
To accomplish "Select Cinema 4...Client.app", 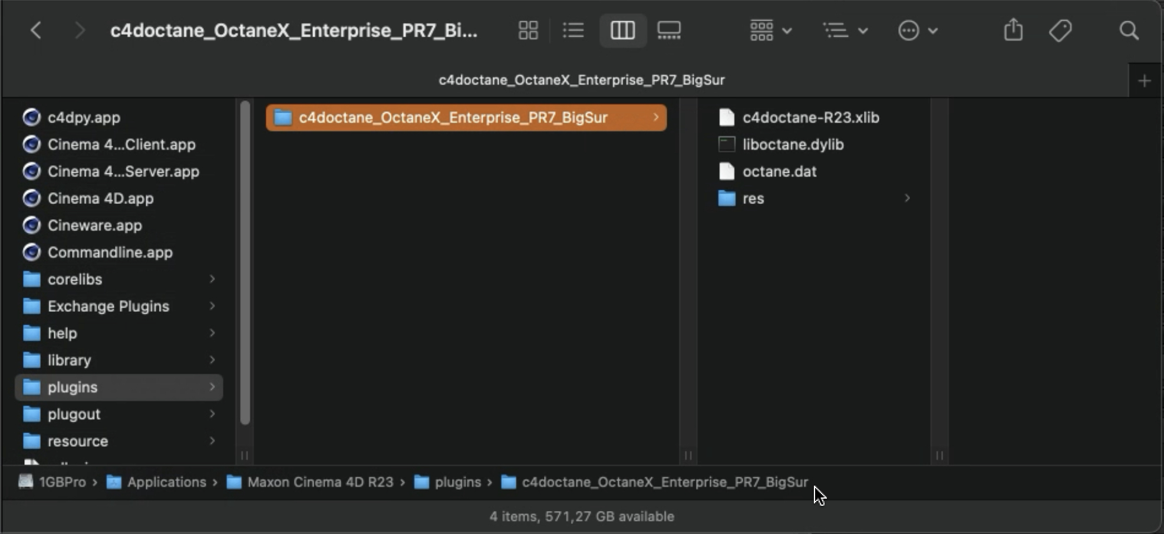I will coord(119,144).
